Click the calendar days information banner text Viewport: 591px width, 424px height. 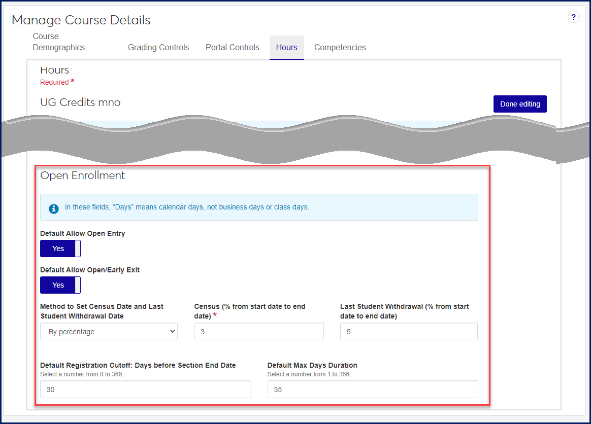186,207
